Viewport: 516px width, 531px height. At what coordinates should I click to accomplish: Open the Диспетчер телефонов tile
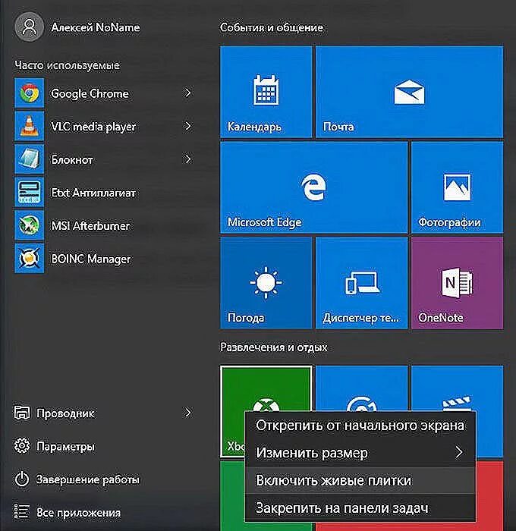(361, 283)
